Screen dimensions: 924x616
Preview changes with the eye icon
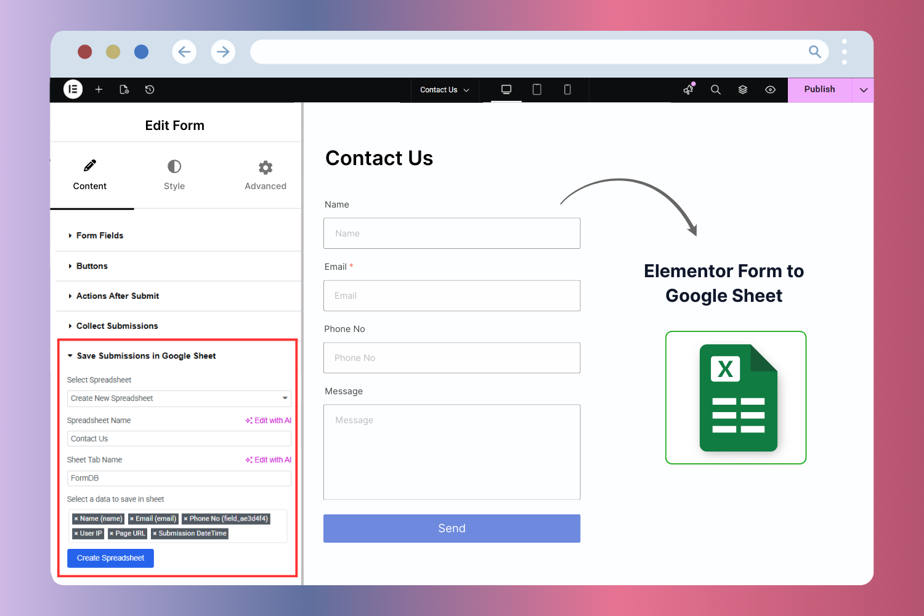pos(770,89)
